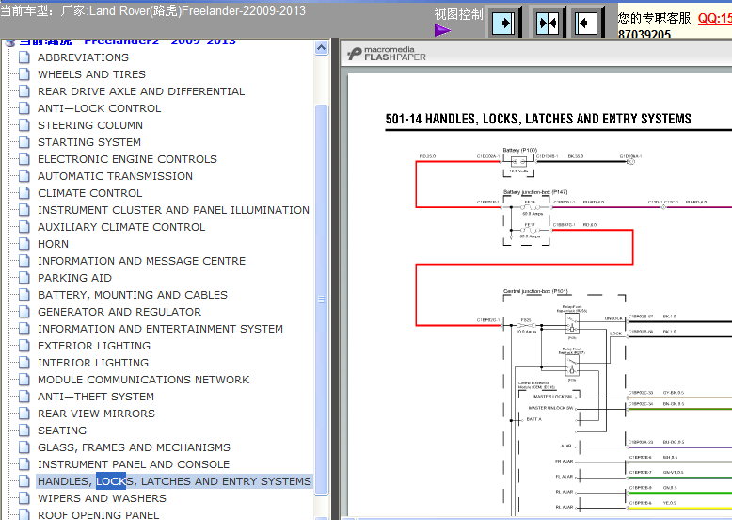Viewport: 732px width, 520px height.
Task: Click the diagram title 501-14 HANDLES, LOCKS, LATCHES
Action: coord(538,119)
